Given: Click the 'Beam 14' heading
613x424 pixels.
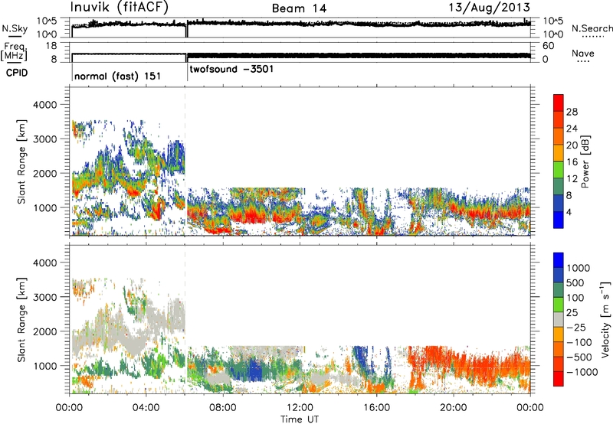Looking at the screenshot, I should 299,8.
